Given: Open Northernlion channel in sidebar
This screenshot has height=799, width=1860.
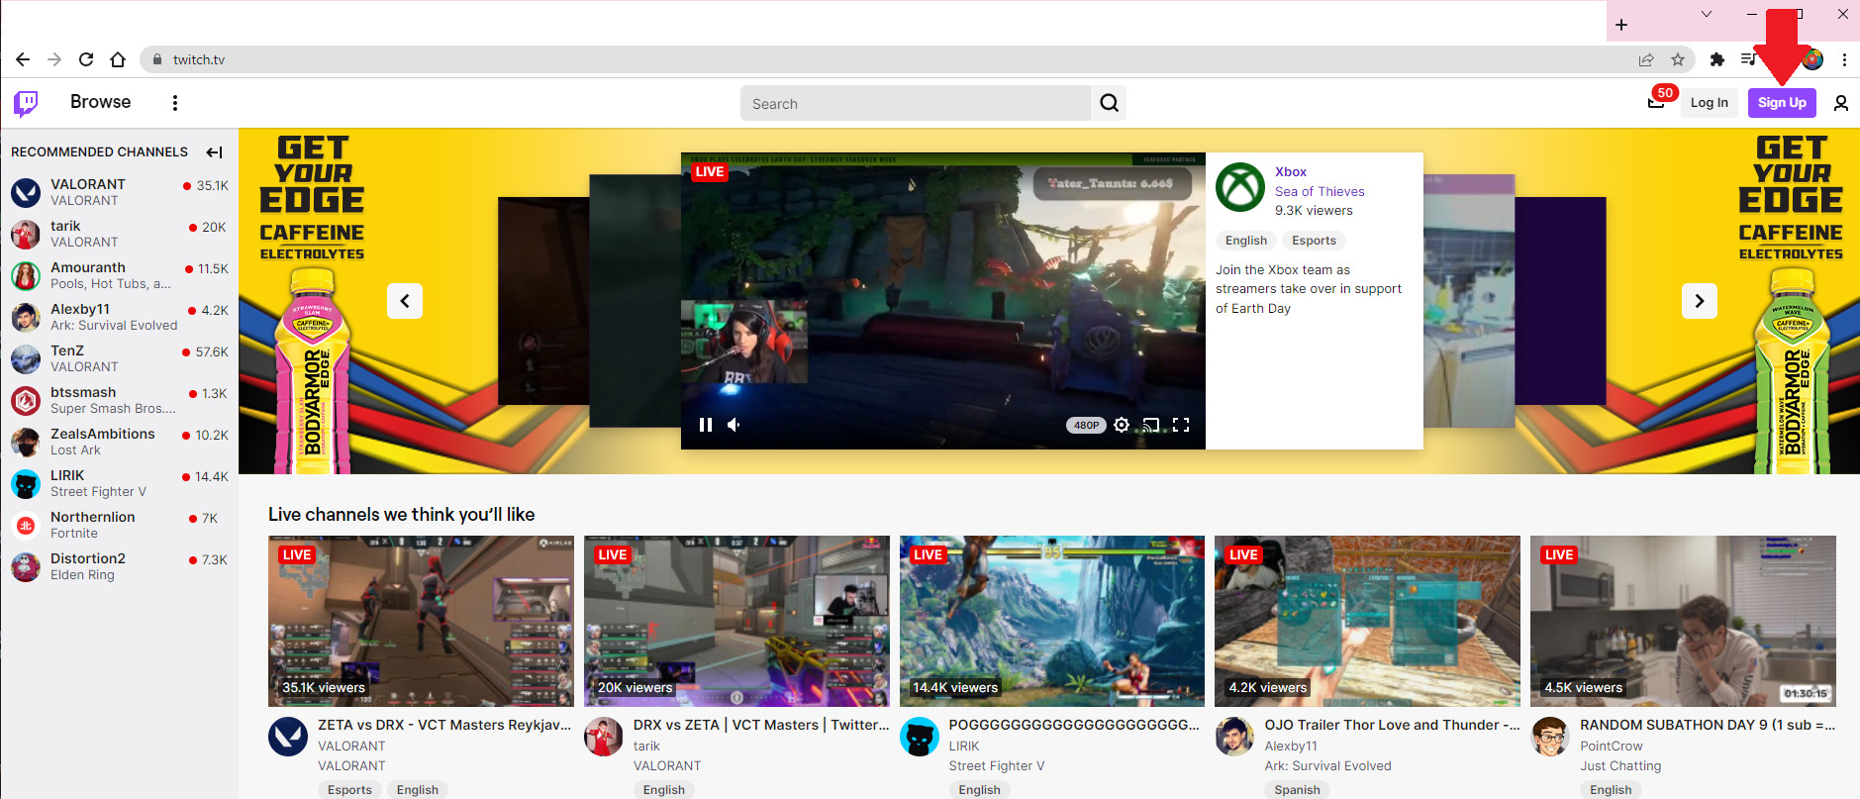Looking at the screenshot, I should pyautogui.click(x=119, y=525).
